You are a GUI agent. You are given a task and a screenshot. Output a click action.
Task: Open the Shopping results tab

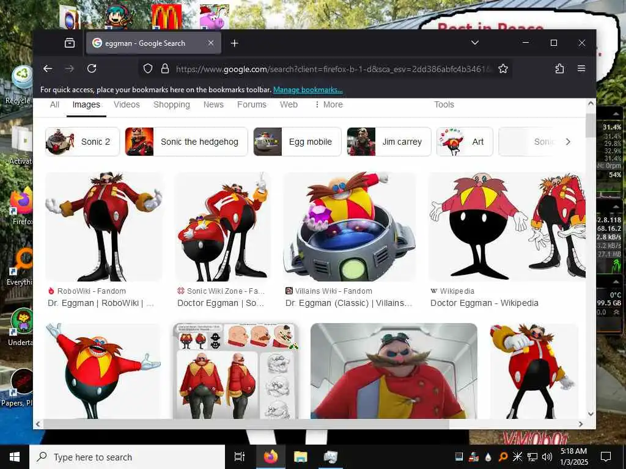[172, 104]
